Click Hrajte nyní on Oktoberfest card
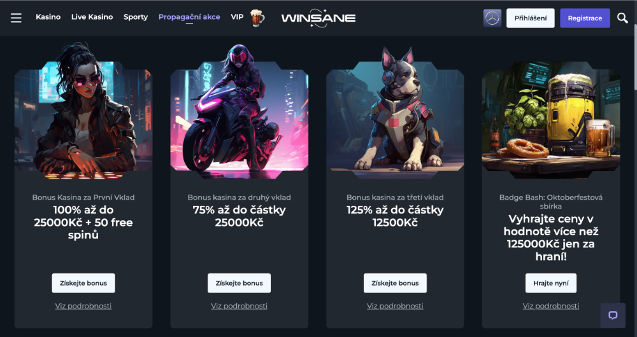This screenshot has width=637, height=337. point(551,283)
